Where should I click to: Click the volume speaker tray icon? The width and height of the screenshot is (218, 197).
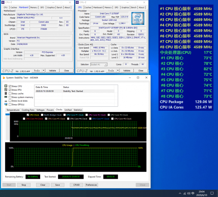coord(189,194)
